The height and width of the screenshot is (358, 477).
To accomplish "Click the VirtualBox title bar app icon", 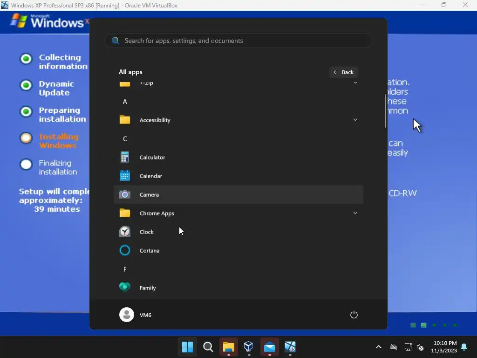I will (5, 5).
